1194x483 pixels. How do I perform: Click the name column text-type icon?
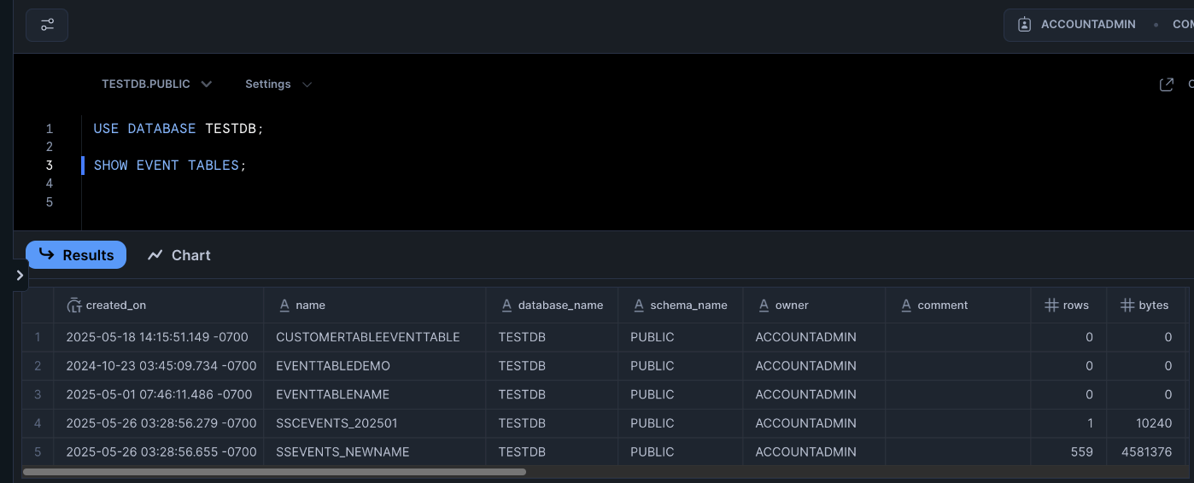284,305
